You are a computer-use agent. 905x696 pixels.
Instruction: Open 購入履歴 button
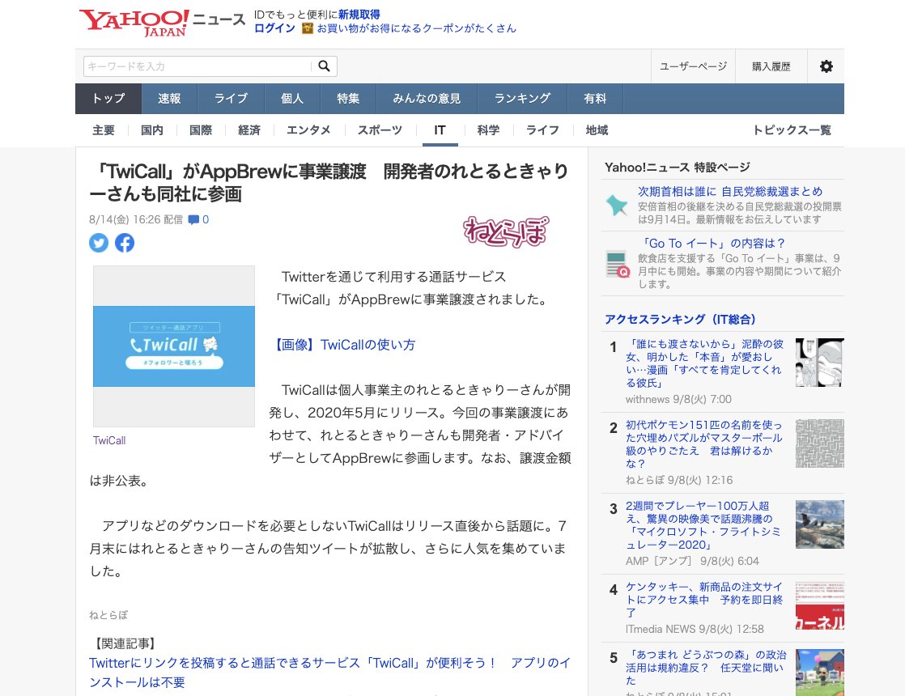tap(771, 66)
